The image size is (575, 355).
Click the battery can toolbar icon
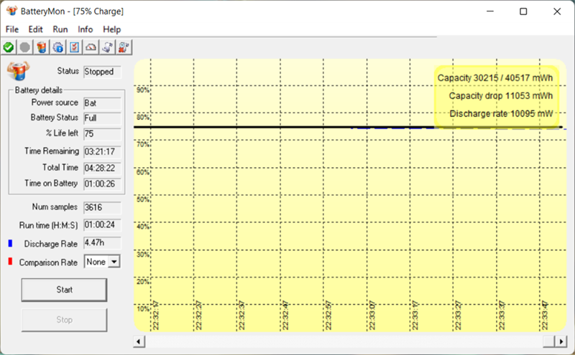[x=42, y=47]
